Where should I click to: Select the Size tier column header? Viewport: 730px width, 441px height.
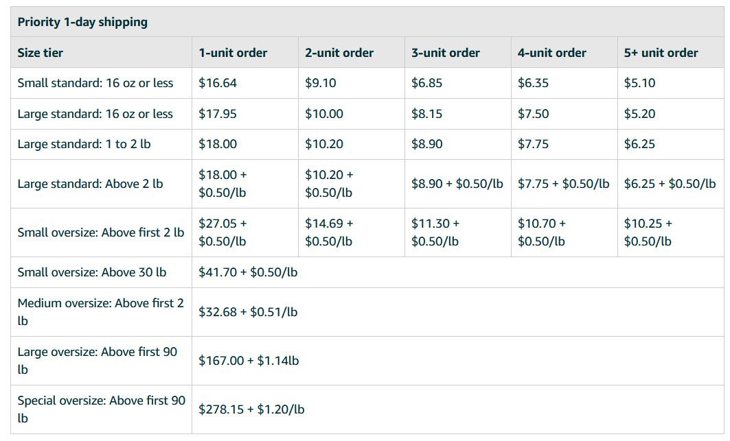tap(40, 53)
